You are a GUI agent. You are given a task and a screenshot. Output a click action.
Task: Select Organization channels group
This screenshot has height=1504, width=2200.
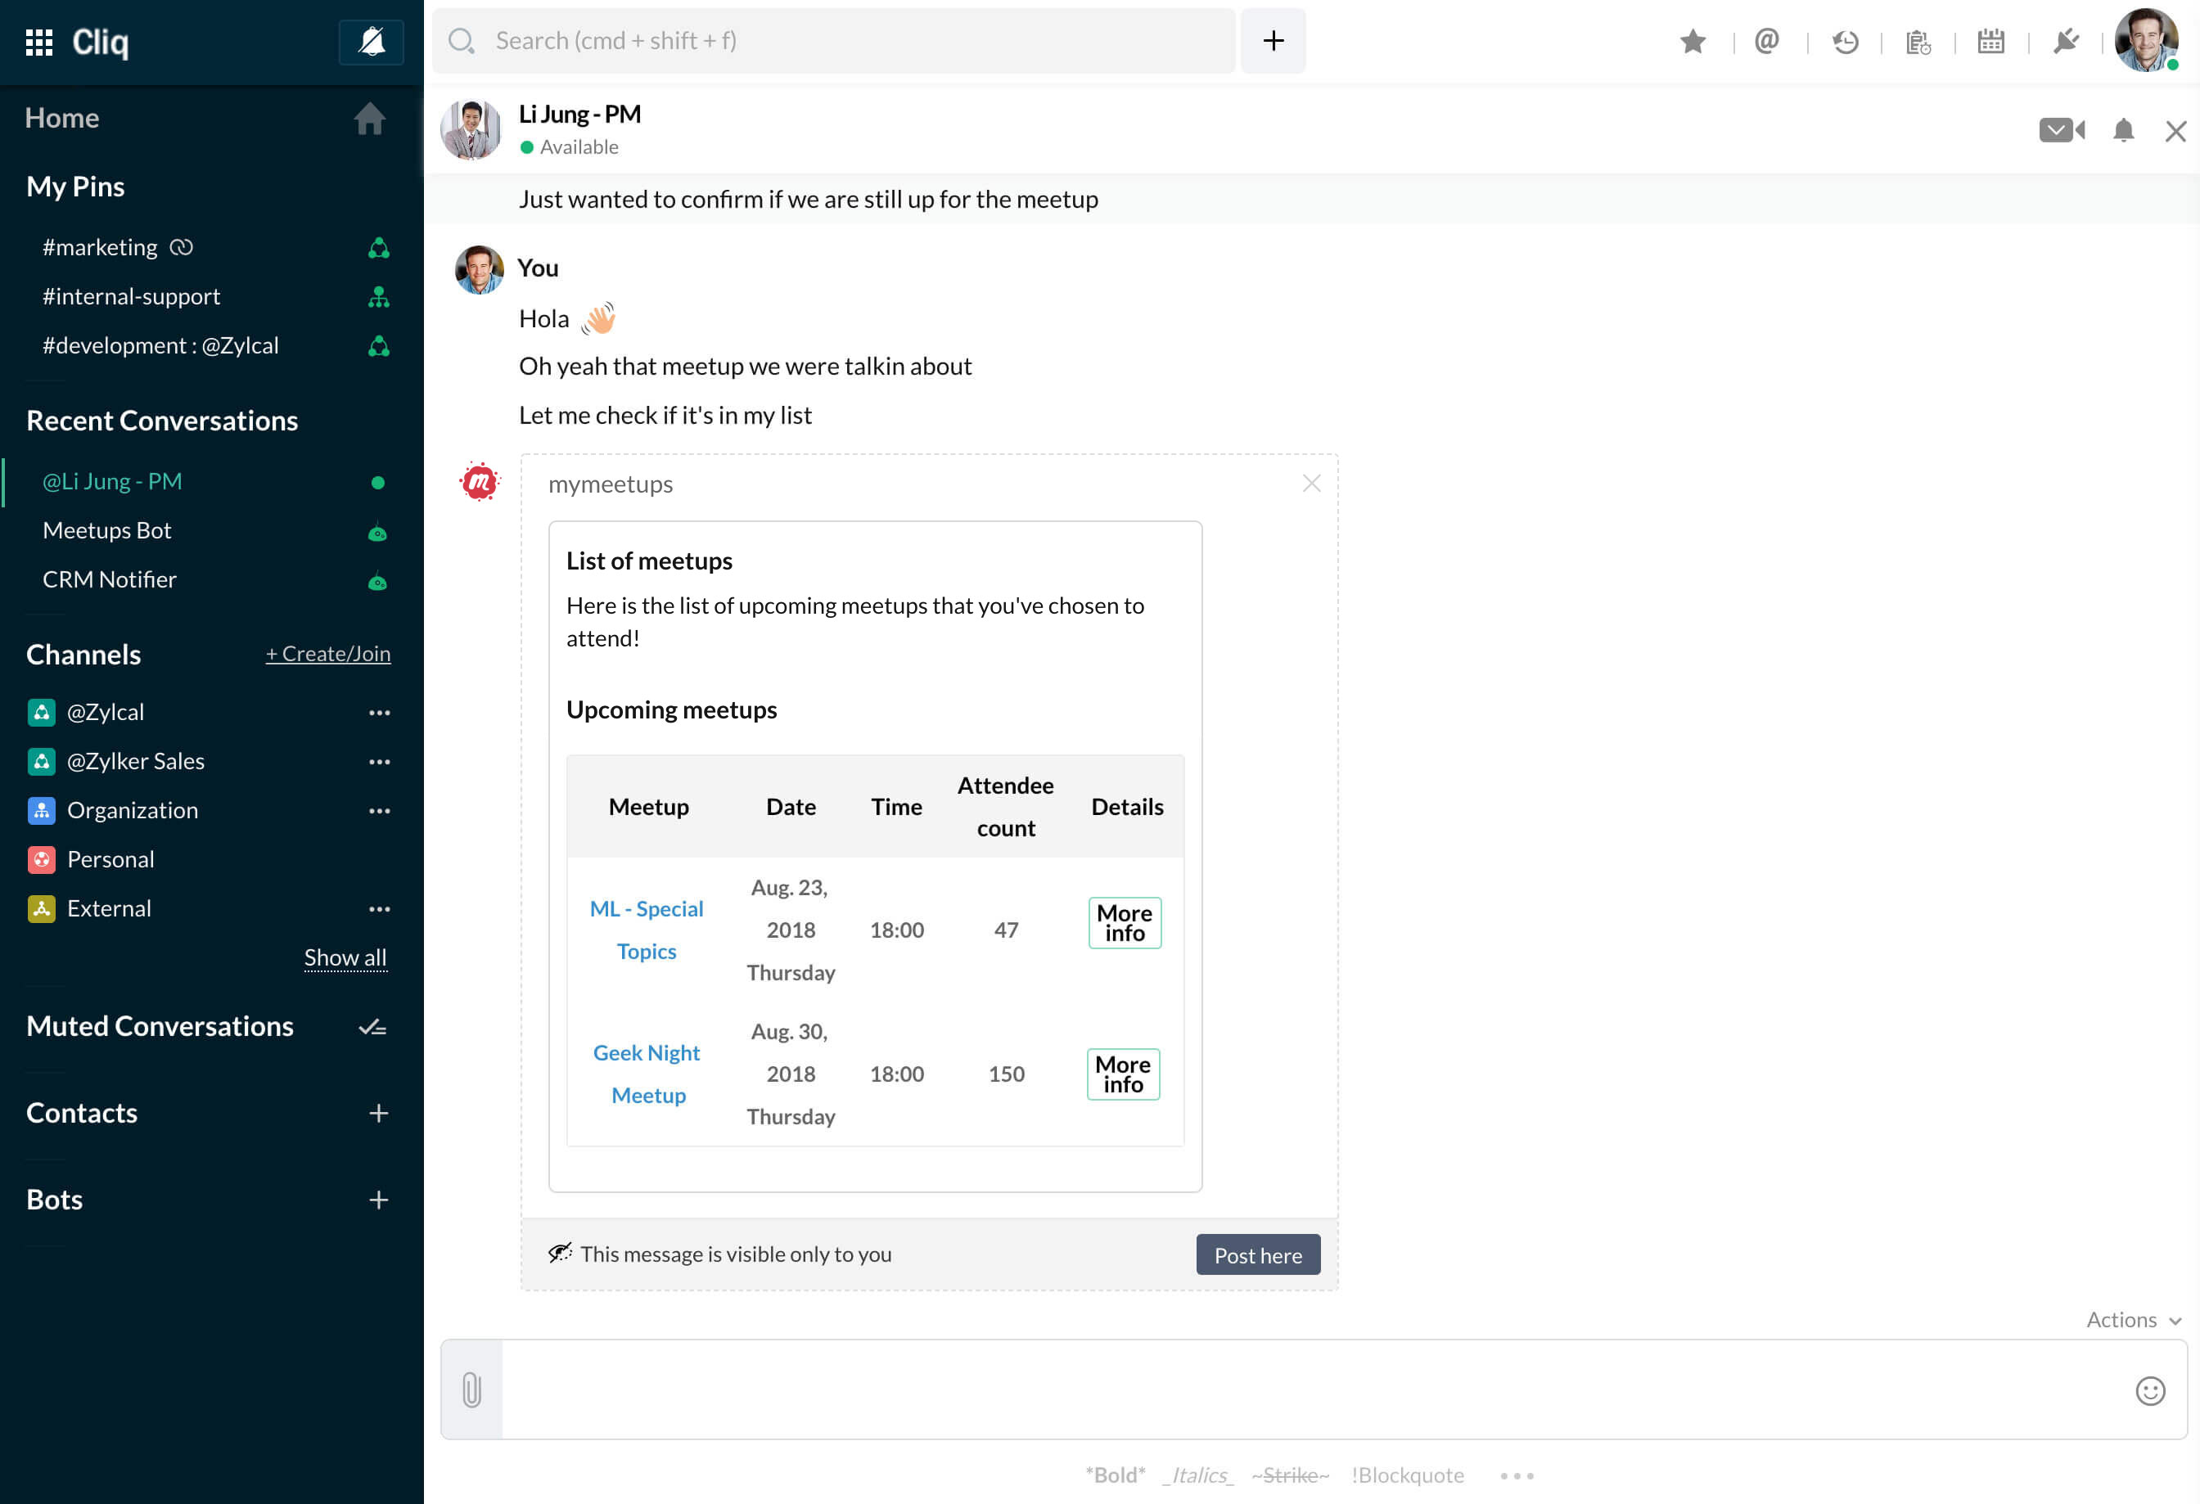(x=132, y=810)
